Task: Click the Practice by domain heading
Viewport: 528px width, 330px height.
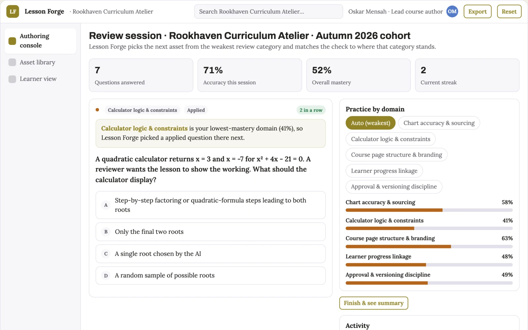Action: (375, 109)
